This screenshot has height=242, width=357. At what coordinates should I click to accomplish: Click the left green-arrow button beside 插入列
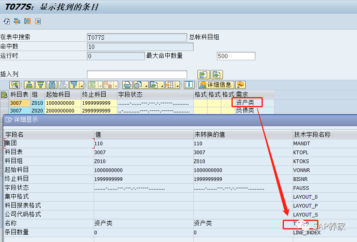pos(203,74)
